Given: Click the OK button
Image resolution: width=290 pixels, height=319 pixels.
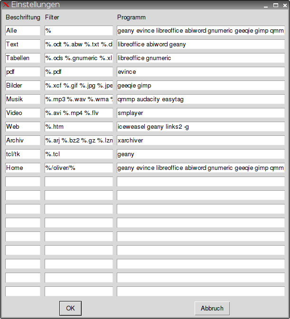Looking at the screenshot, I should tap(70, 308).
